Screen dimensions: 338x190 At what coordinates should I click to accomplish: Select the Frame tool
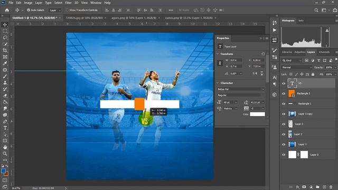coord(5,57)
